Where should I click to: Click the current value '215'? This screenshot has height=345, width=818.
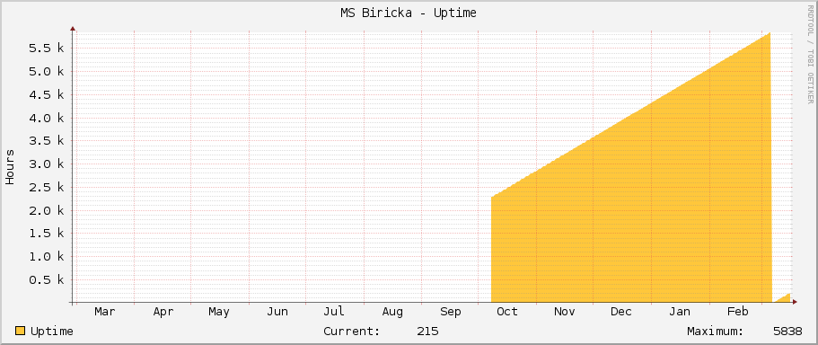427,332
